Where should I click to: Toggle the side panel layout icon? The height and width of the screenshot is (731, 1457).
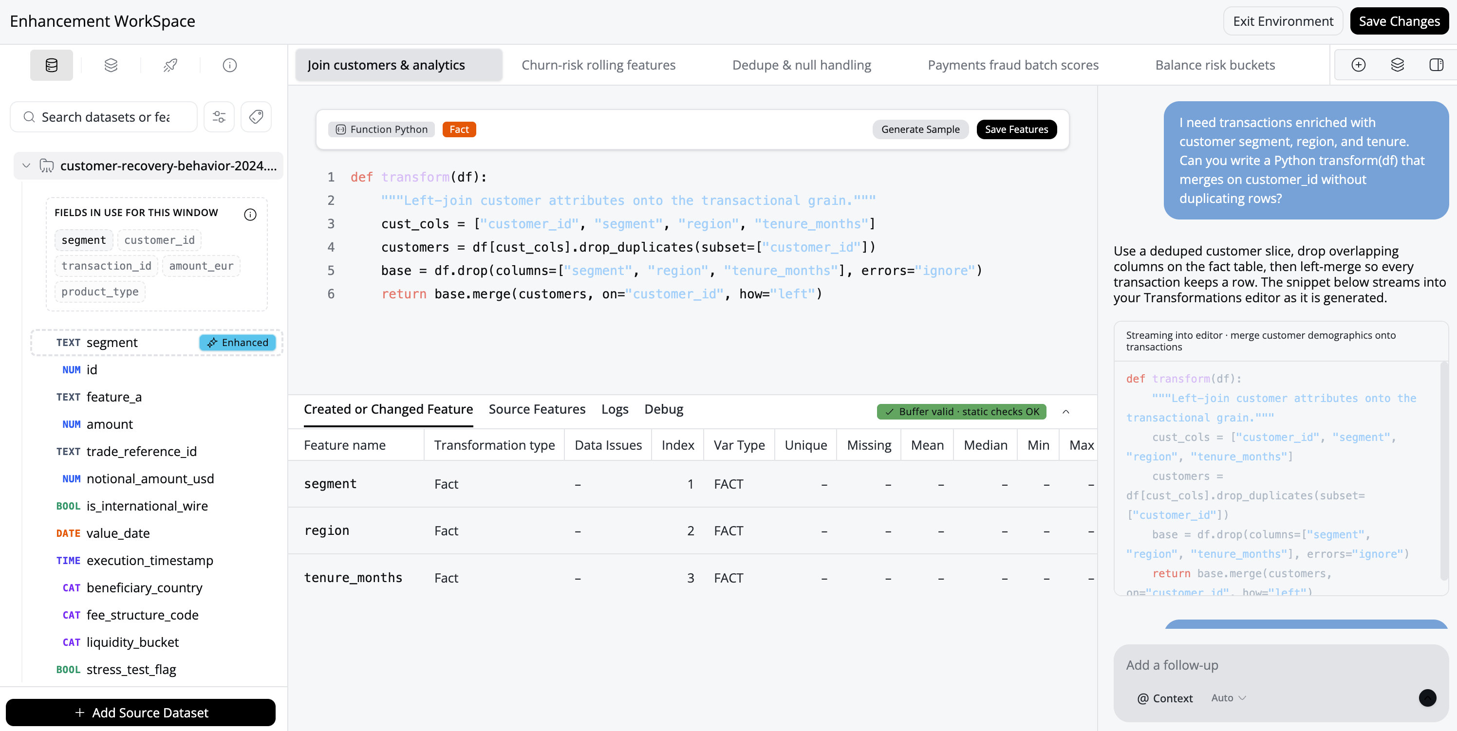[x=1436, y=65]
